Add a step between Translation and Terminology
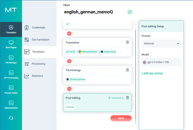 click(x=69, y=61)
